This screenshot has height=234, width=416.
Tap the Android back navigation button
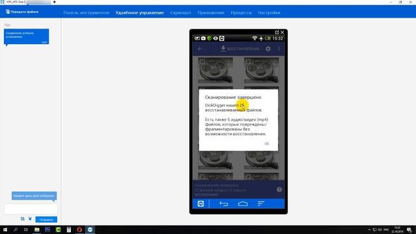tap(224, 203)
